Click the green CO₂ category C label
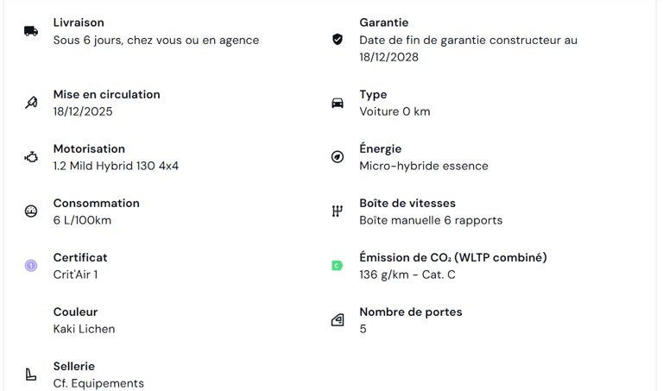This screenshot has width=663, height=391. coord(338,266)
